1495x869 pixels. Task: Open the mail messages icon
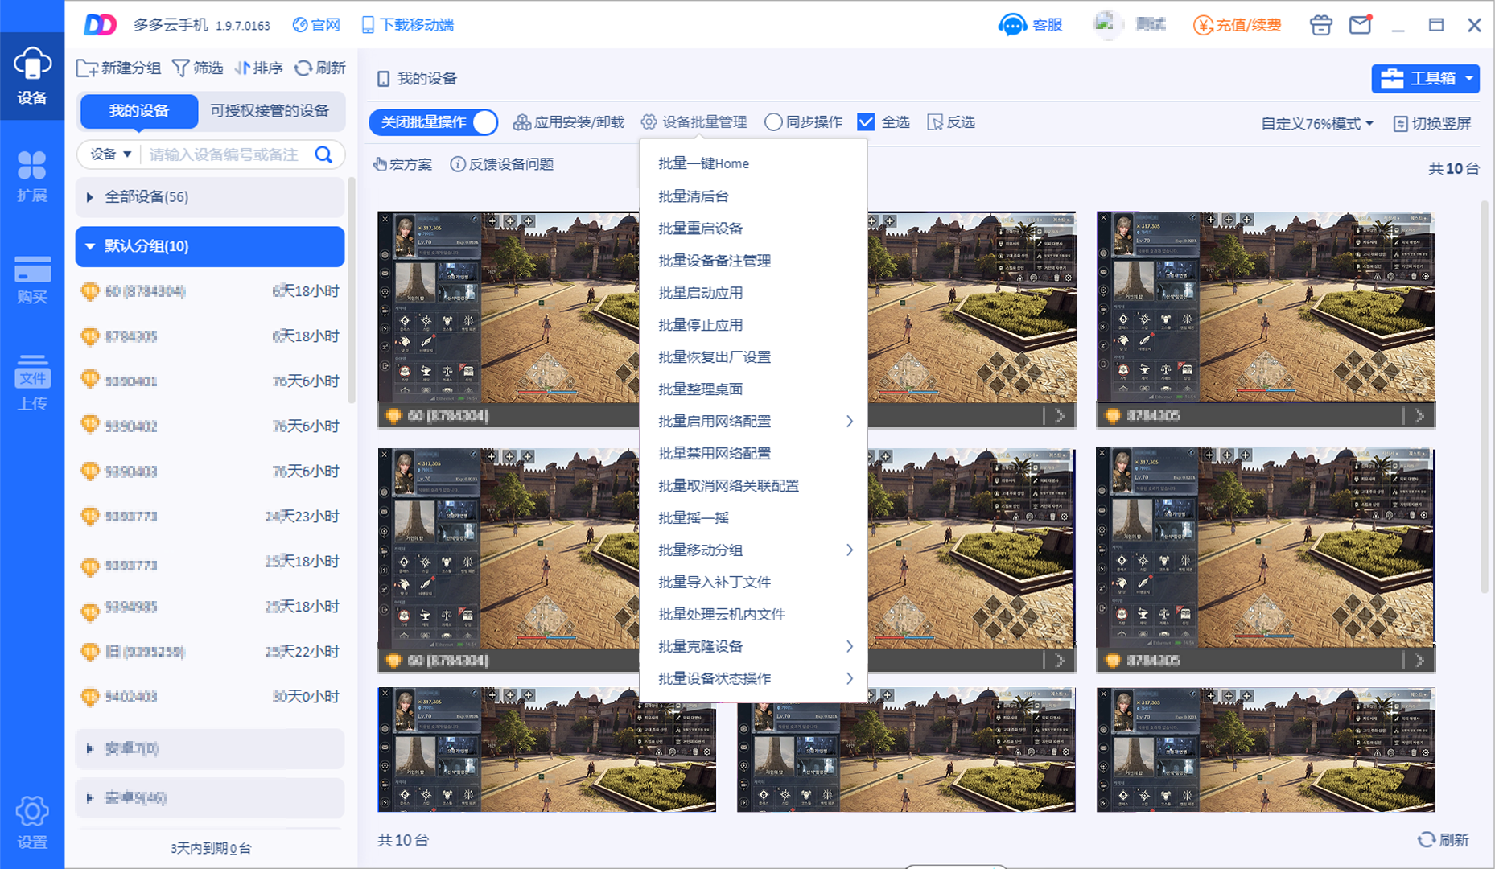(1361, 25)
